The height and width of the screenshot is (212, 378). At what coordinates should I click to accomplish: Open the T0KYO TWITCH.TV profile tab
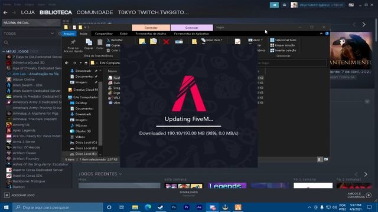(x=154, y=12)
